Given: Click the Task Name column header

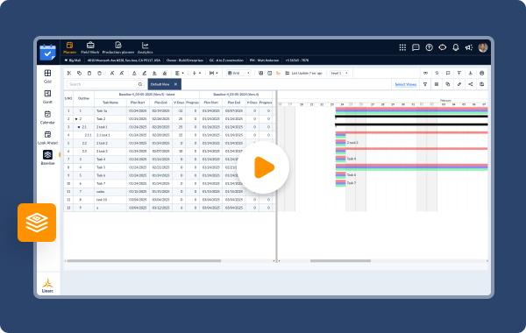Looking at the screenshot, I should 110,103.
